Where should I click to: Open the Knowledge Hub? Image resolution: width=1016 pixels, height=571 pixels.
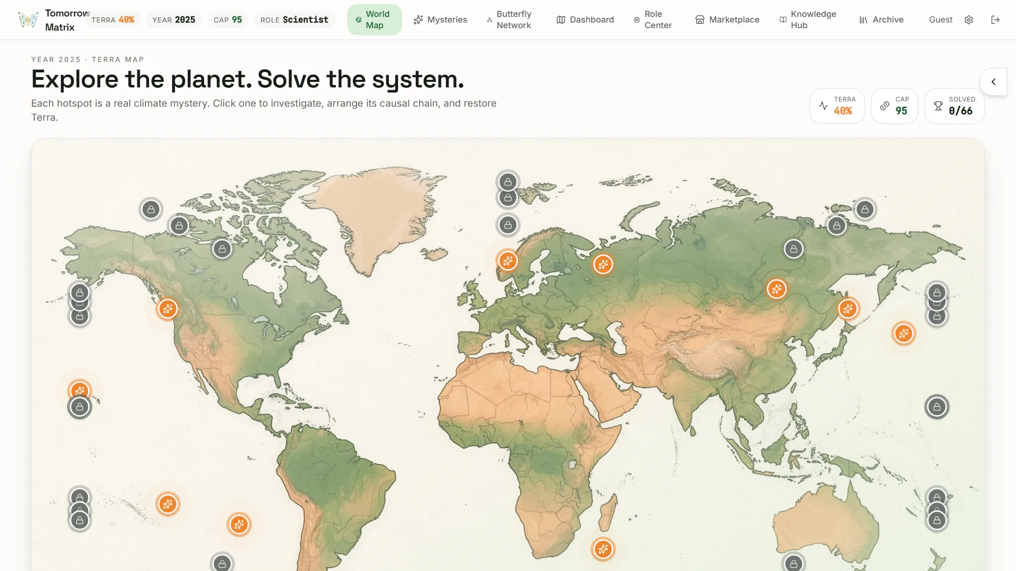coord(809,20)
